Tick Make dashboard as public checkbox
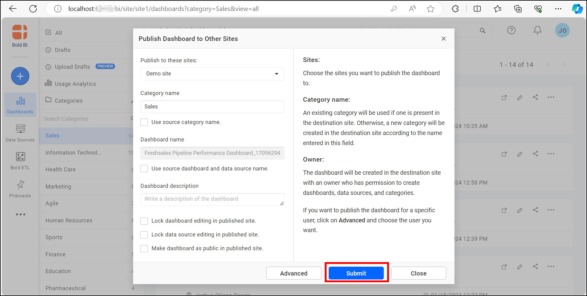587x296 pixels. click(144, 248)
